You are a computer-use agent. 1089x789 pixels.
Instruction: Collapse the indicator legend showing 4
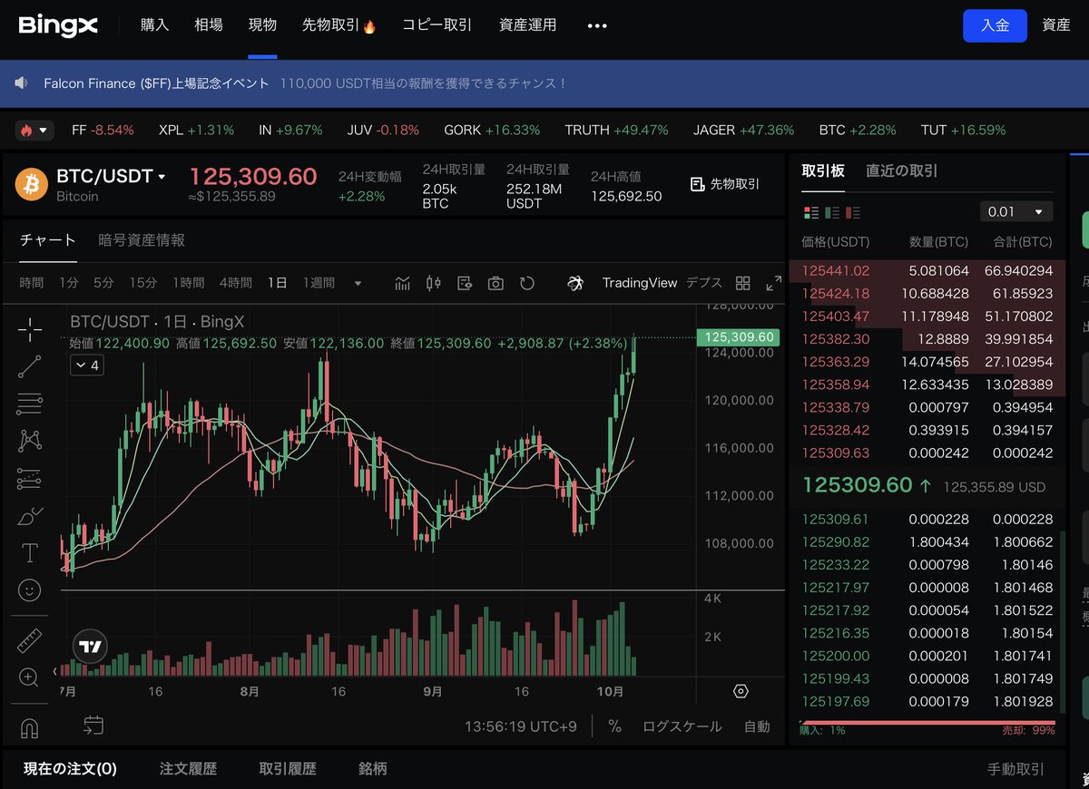click(x=87, y=365)
